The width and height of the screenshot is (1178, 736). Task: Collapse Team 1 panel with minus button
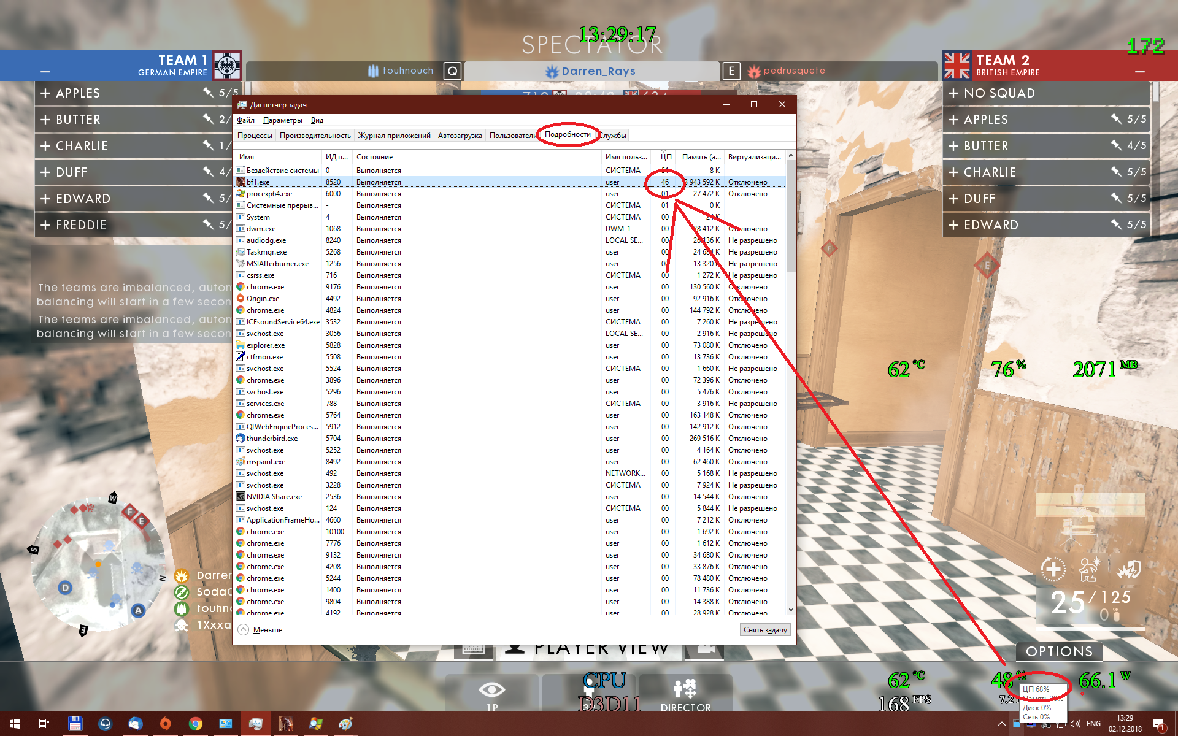tap(45, 72)
